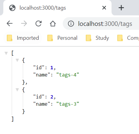Open the Imported bookmarks folder
The height and width of the screenshot is (134, 139).
pos(23,38)
